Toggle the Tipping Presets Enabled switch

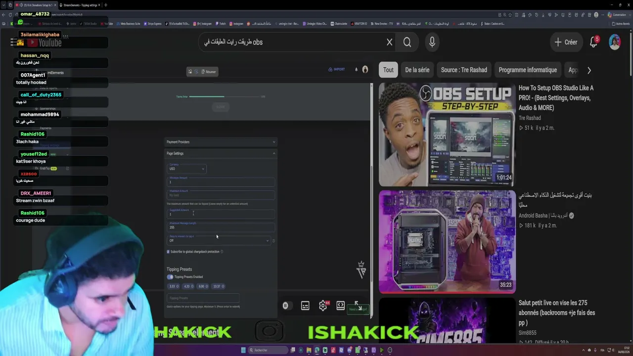170,277
